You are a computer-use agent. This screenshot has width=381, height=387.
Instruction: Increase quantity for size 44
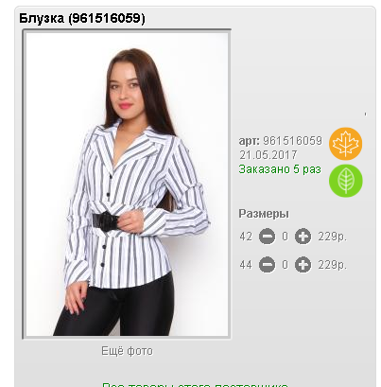[303, 265]
